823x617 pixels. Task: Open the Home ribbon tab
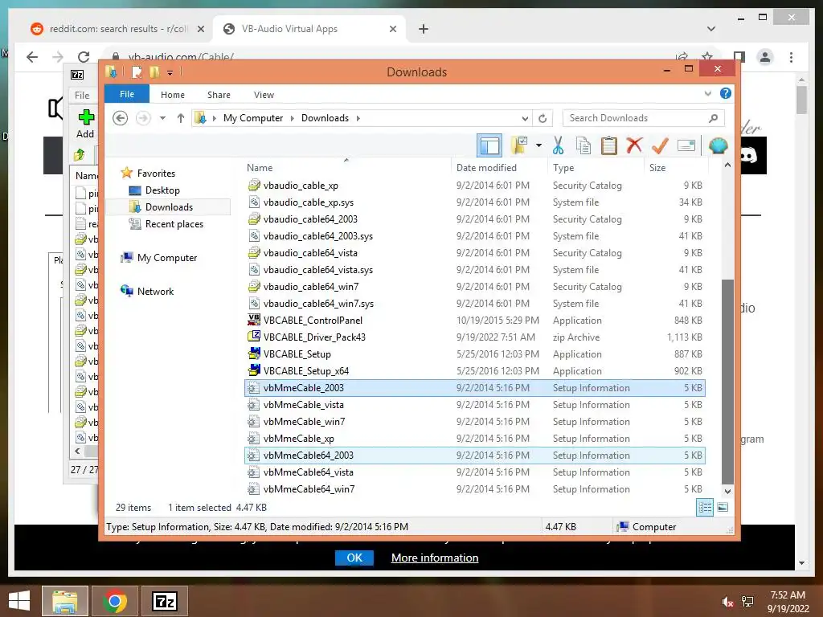[173, 95]
